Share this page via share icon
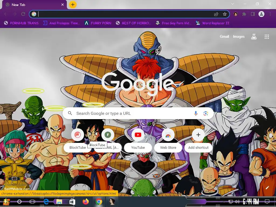The height and width of the screenshot is (207, 276). pos(216,14)
